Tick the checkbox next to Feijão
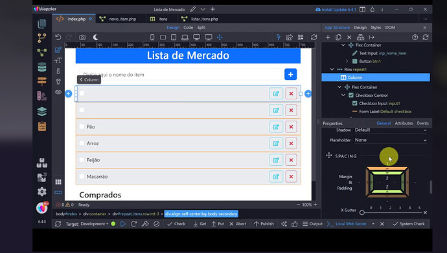This screenshot has width=447, height=253. 82,159
